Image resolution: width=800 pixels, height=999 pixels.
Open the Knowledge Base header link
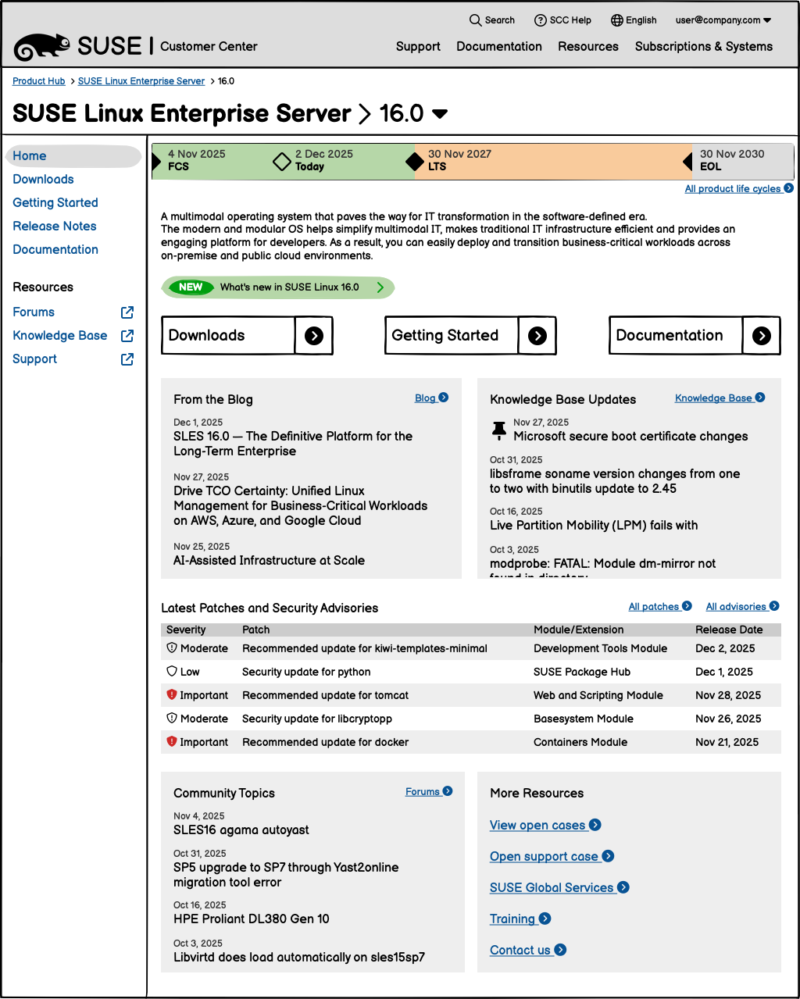pos(720,398)
